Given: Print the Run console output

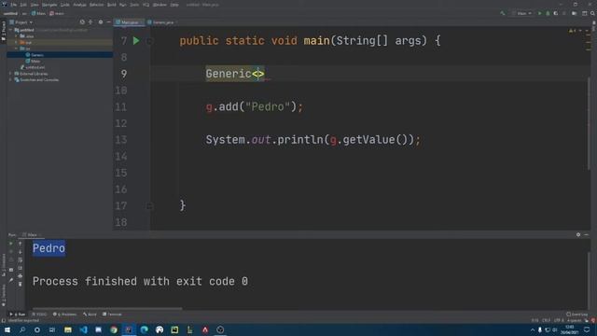Looking at the screenshot, I should [x=21, y=276].
